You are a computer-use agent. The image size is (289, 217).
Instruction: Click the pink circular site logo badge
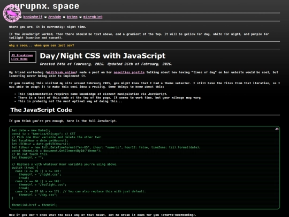tap(12, 13)
